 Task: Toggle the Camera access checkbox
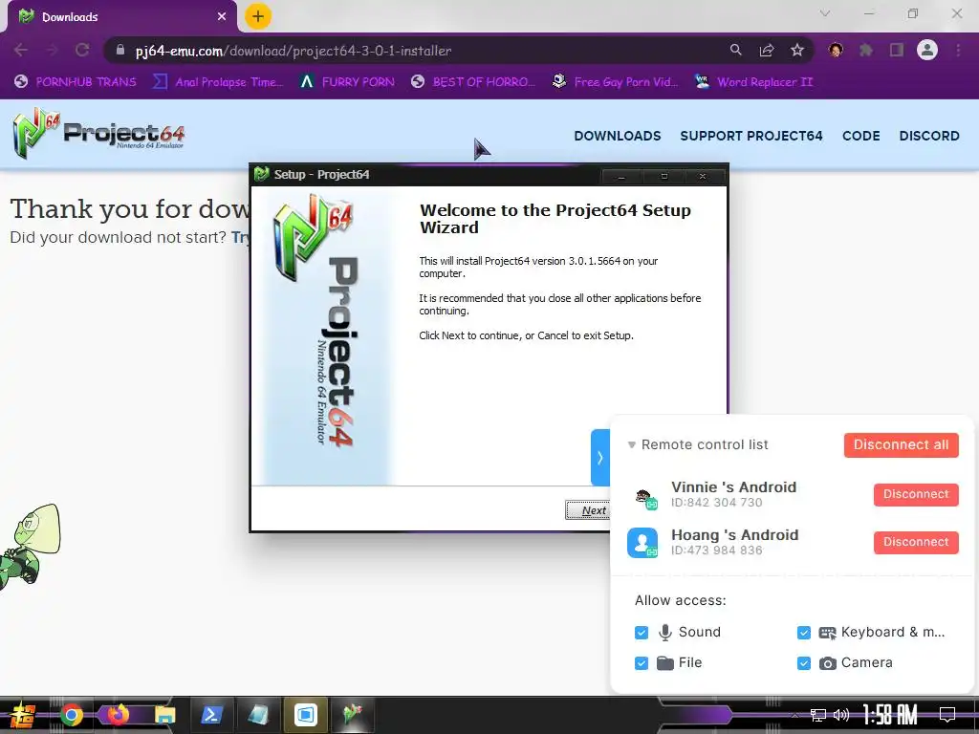pyautogui.click(x=803, y=663)
